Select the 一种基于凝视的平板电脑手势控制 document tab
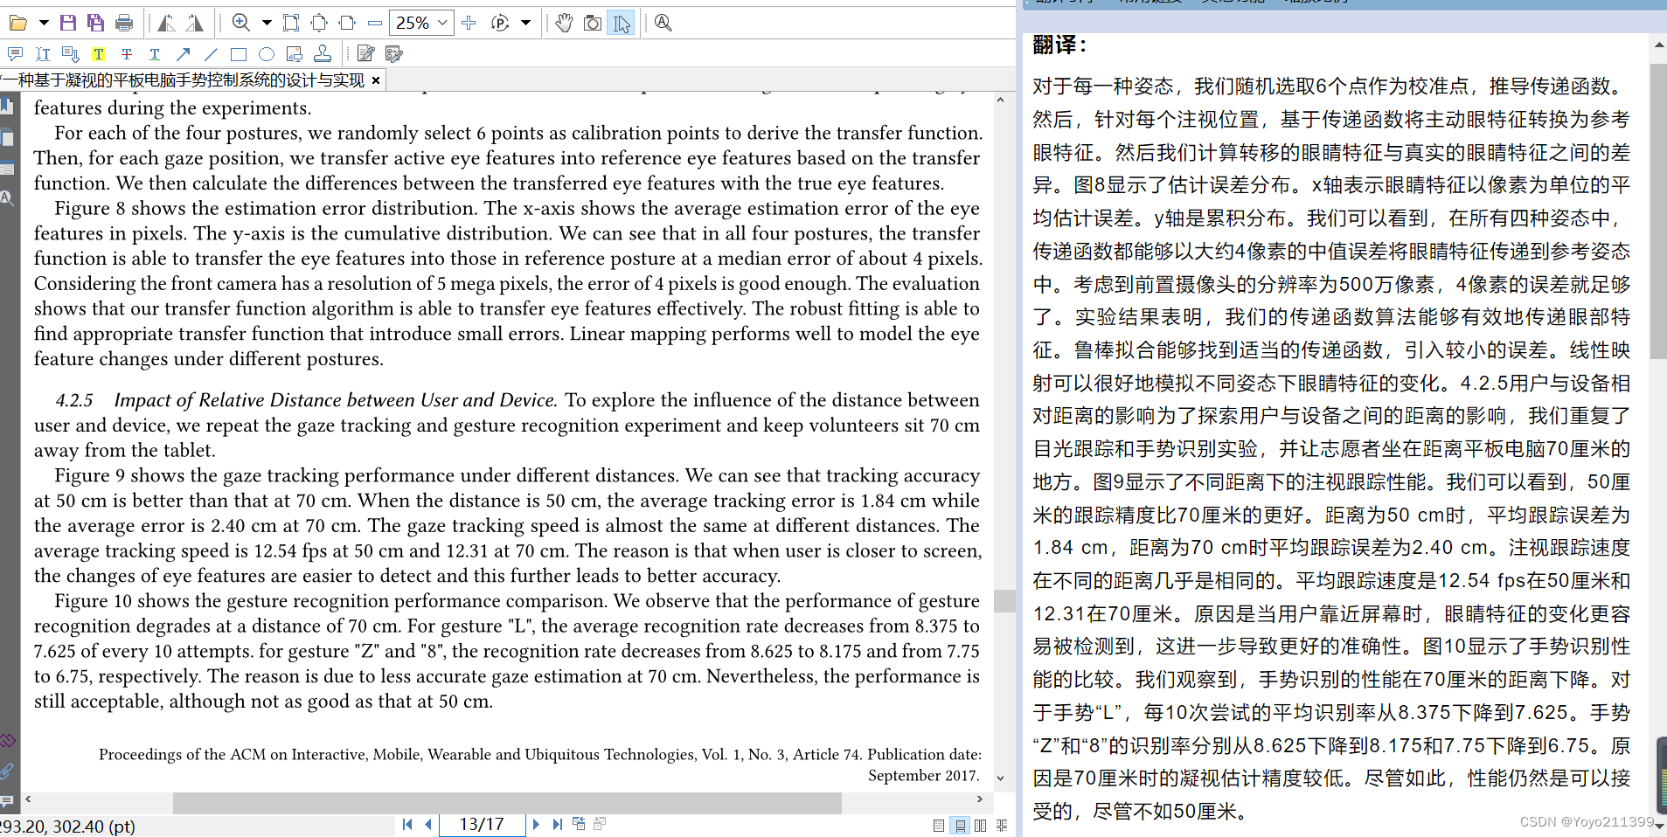The height and width of the screenshot is (837, 1667). 184,79
